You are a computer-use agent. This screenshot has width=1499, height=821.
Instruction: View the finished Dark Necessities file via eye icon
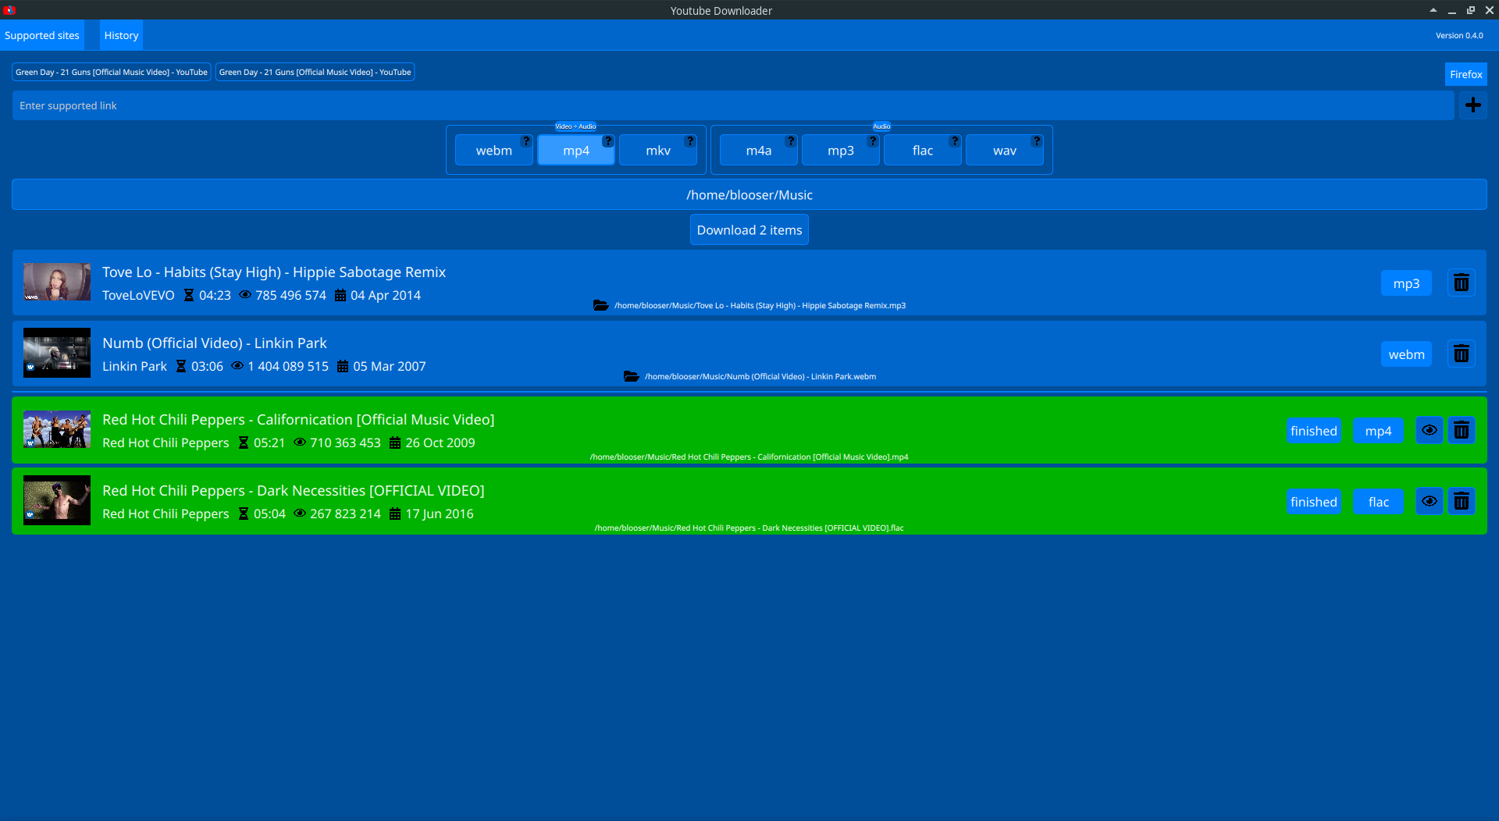pos(1429,502)
